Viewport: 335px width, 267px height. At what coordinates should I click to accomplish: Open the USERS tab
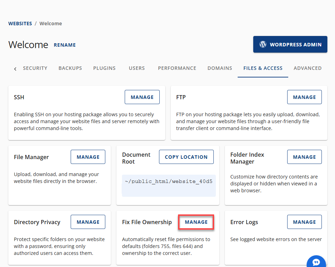136,68
